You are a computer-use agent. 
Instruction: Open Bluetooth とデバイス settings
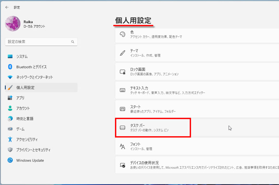[31, 67]
